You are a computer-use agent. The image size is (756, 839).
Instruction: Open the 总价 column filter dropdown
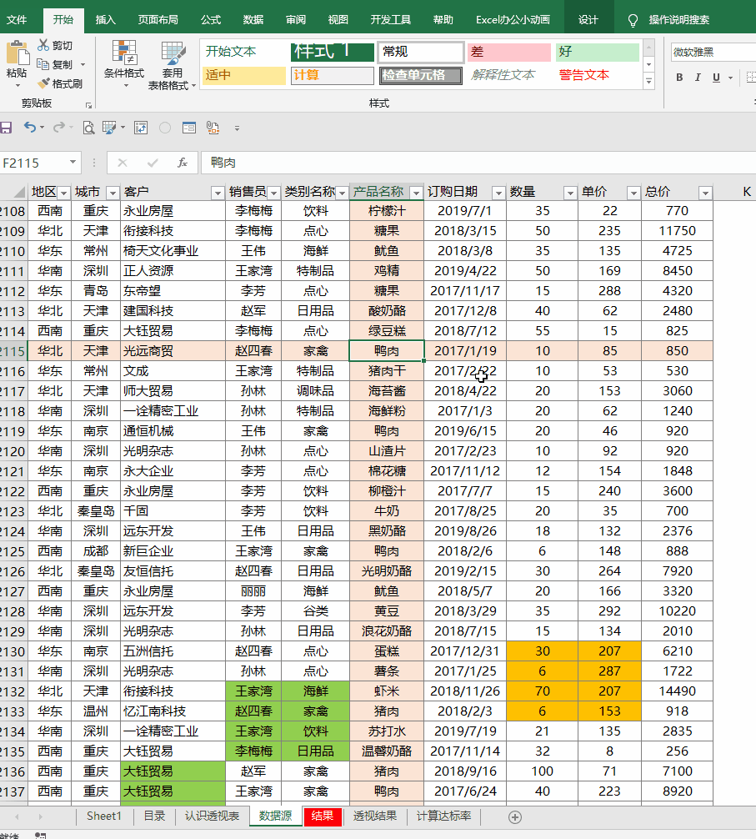705,193
